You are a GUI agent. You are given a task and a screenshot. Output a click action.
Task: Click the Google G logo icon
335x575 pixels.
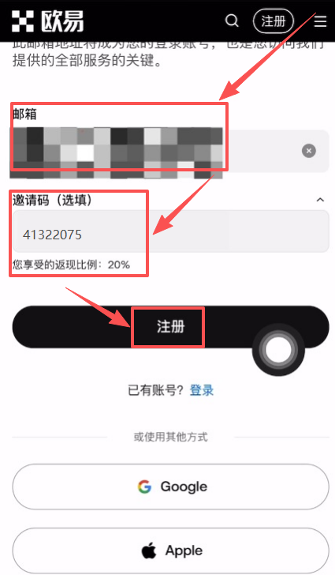tap(144, 487)
